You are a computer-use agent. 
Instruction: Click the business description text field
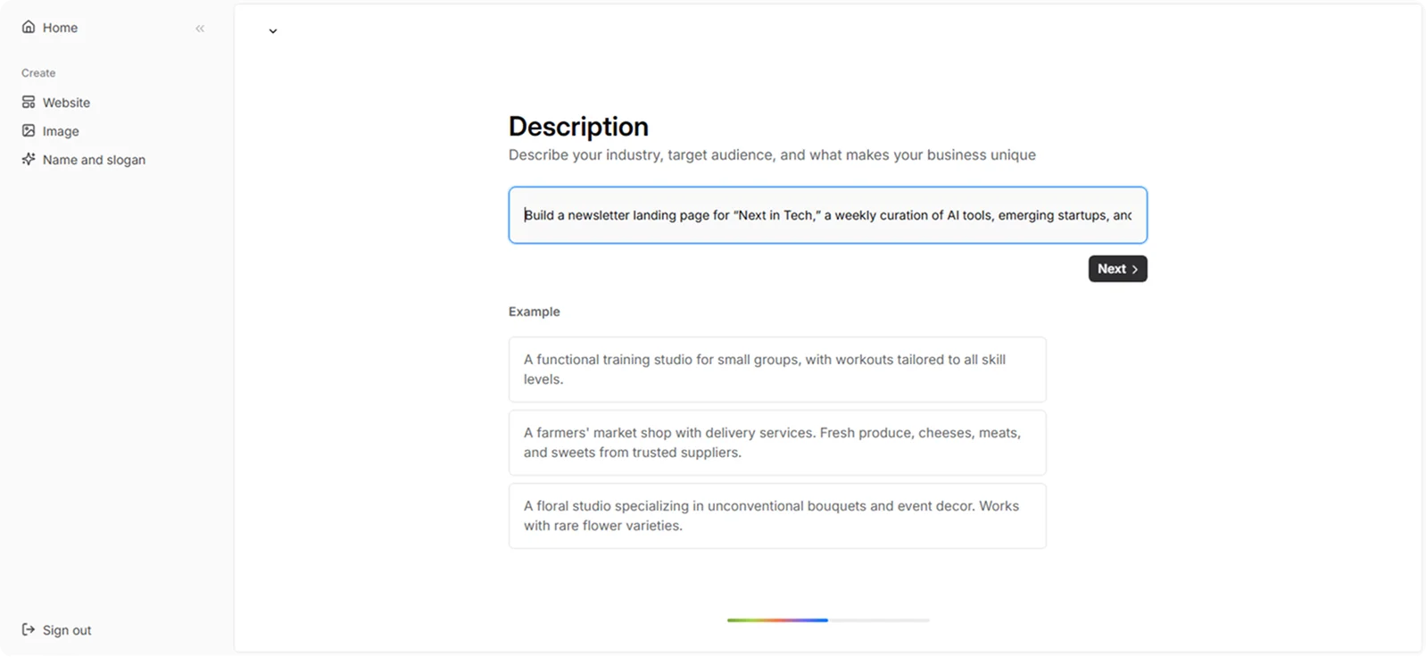point(828,215)
